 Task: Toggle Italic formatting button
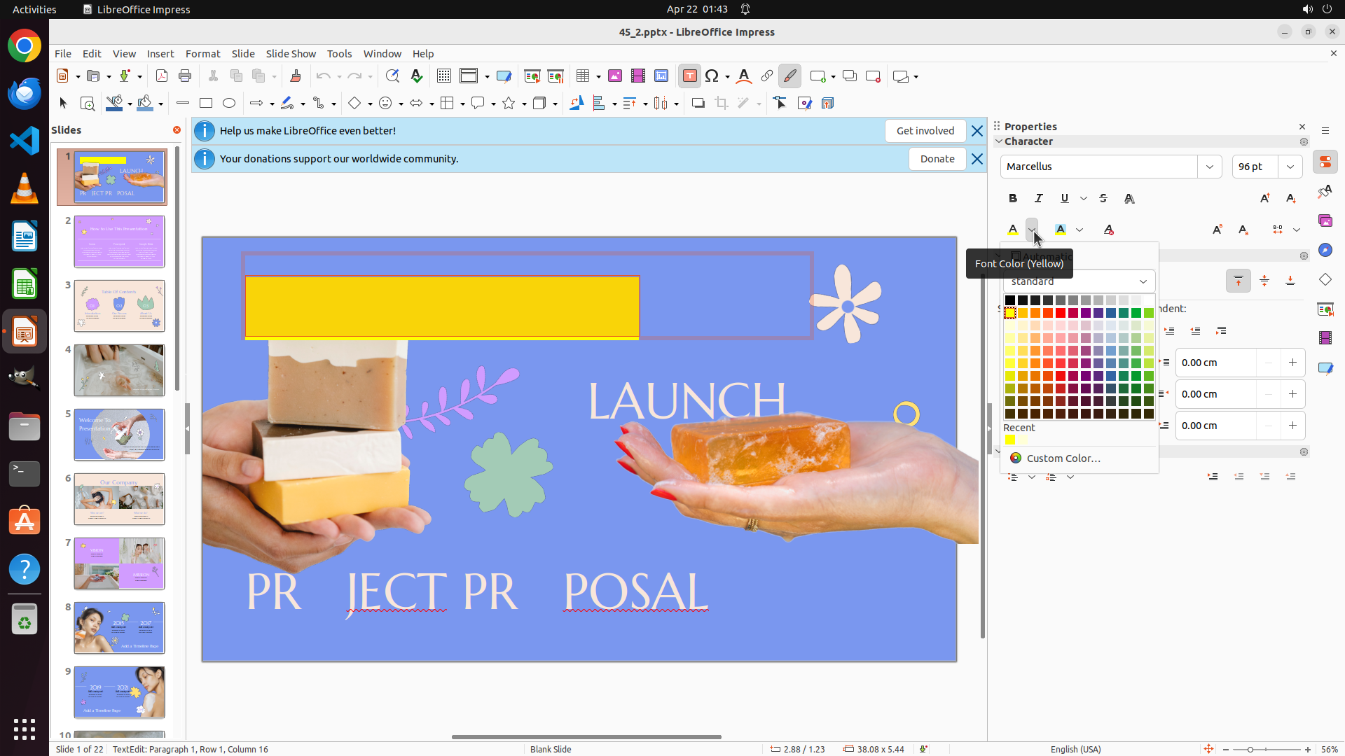tap(1039, 199)
